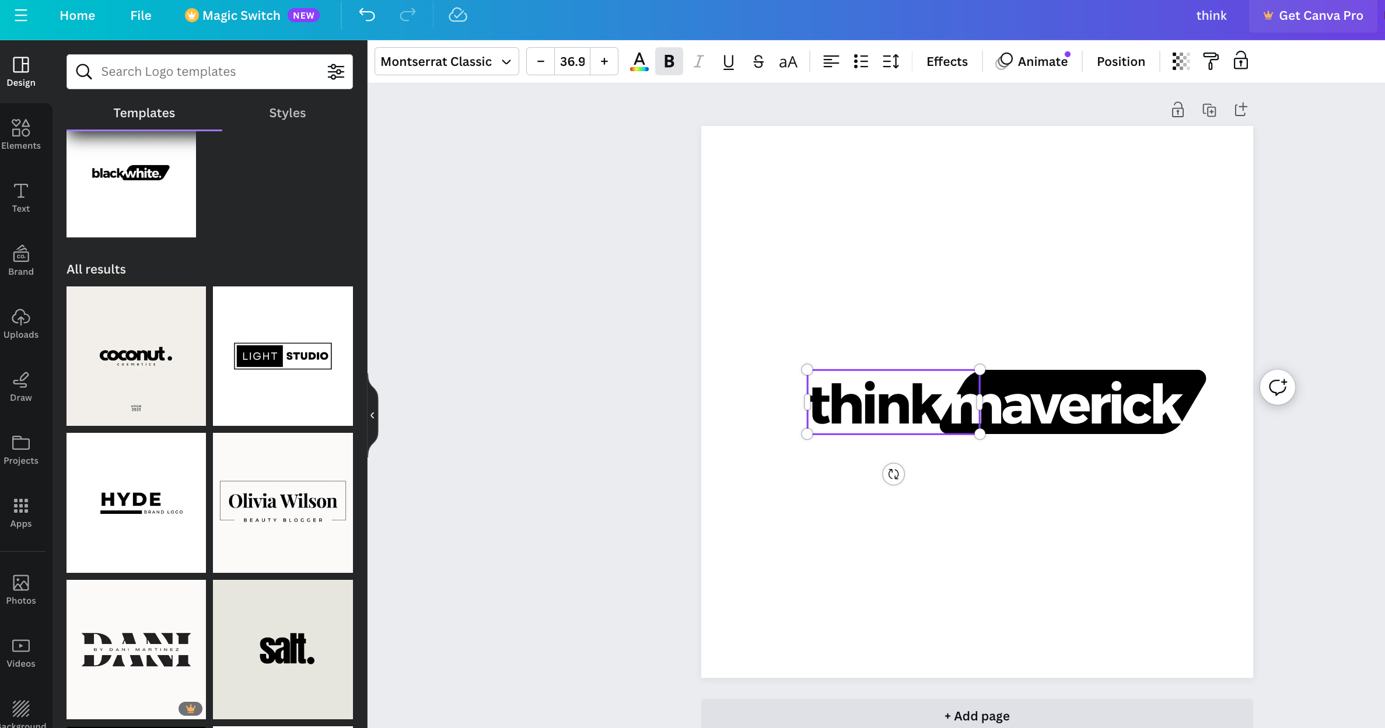This screenshot has height=728, width=1385.
Task: Open the Design panel
Action: pos(21,72)
